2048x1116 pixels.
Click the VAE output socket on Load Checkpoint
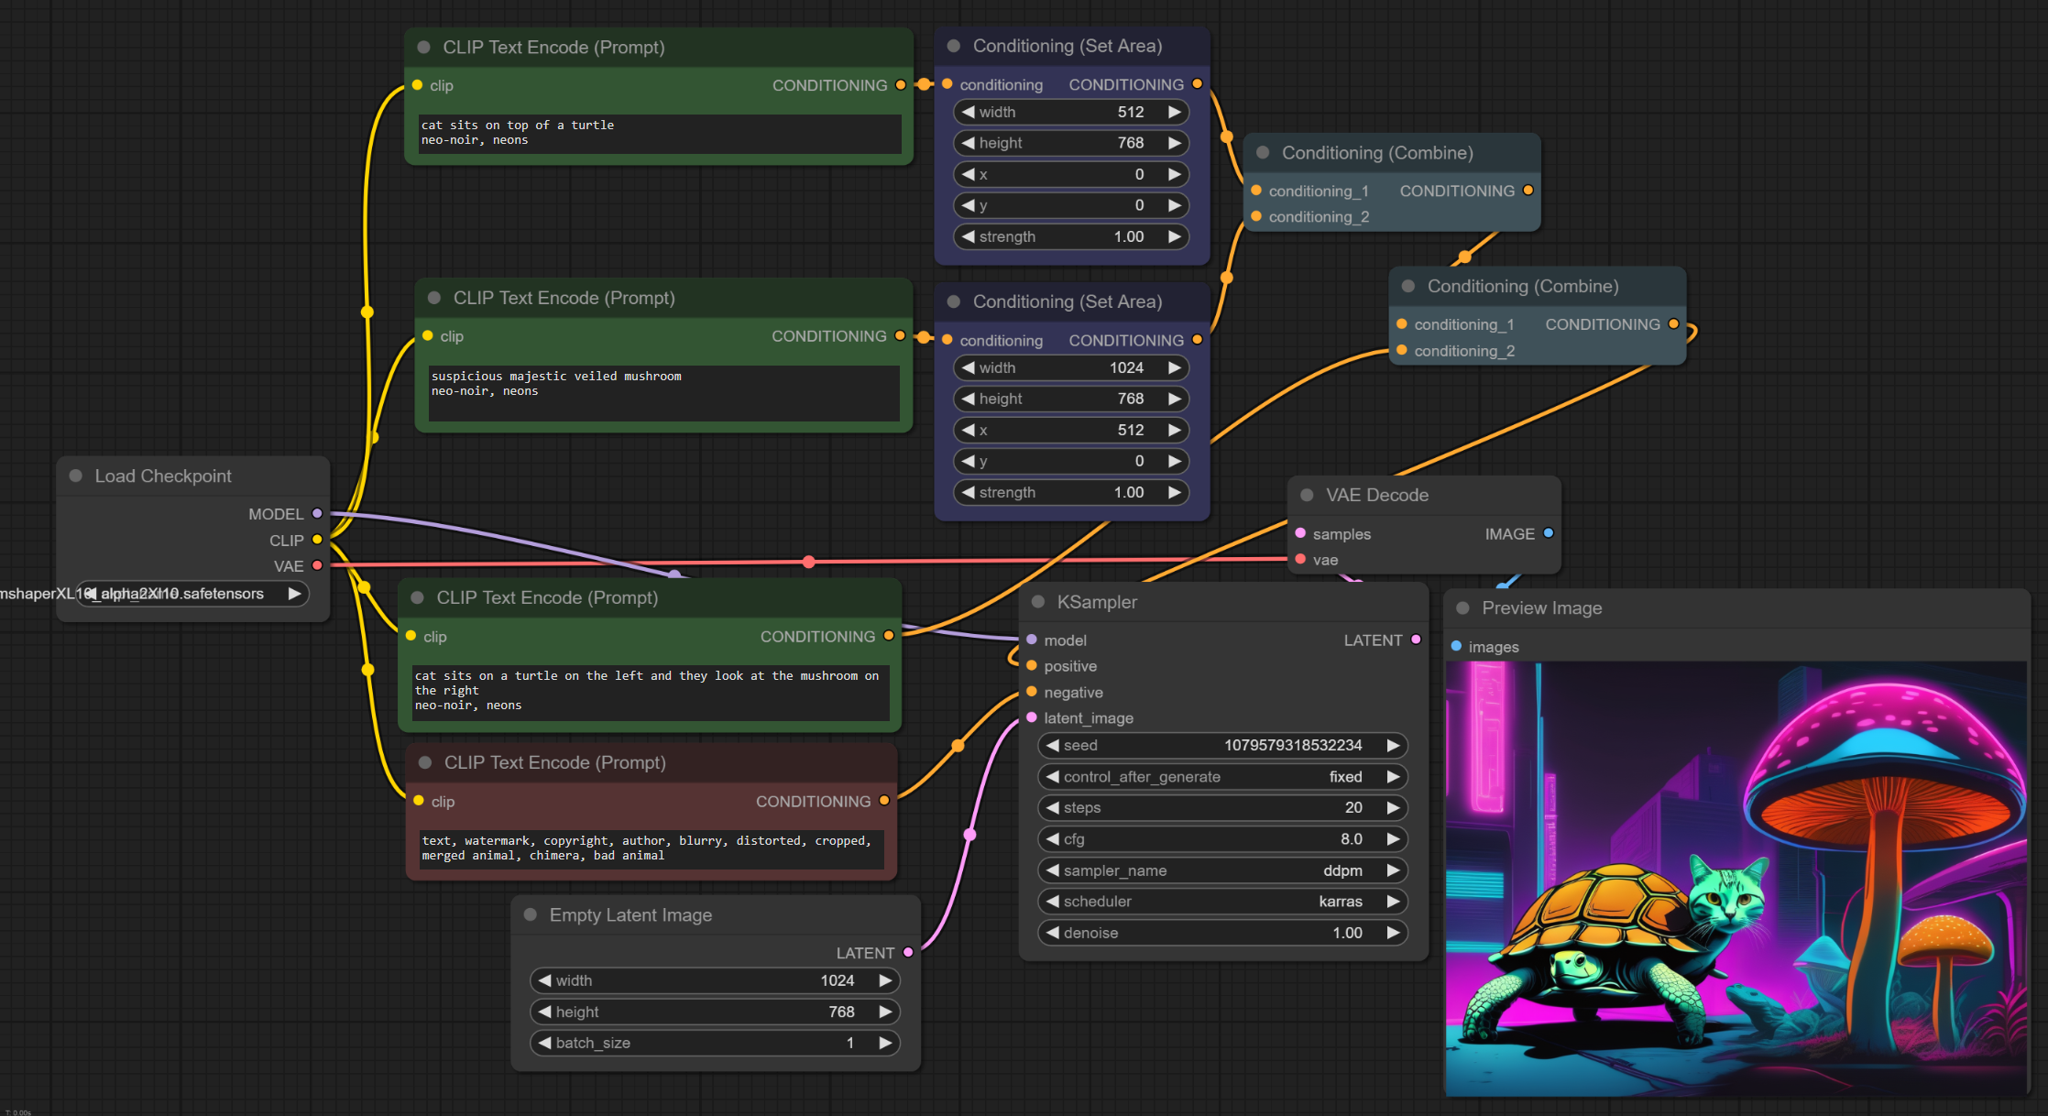click(x=317, y=565)
